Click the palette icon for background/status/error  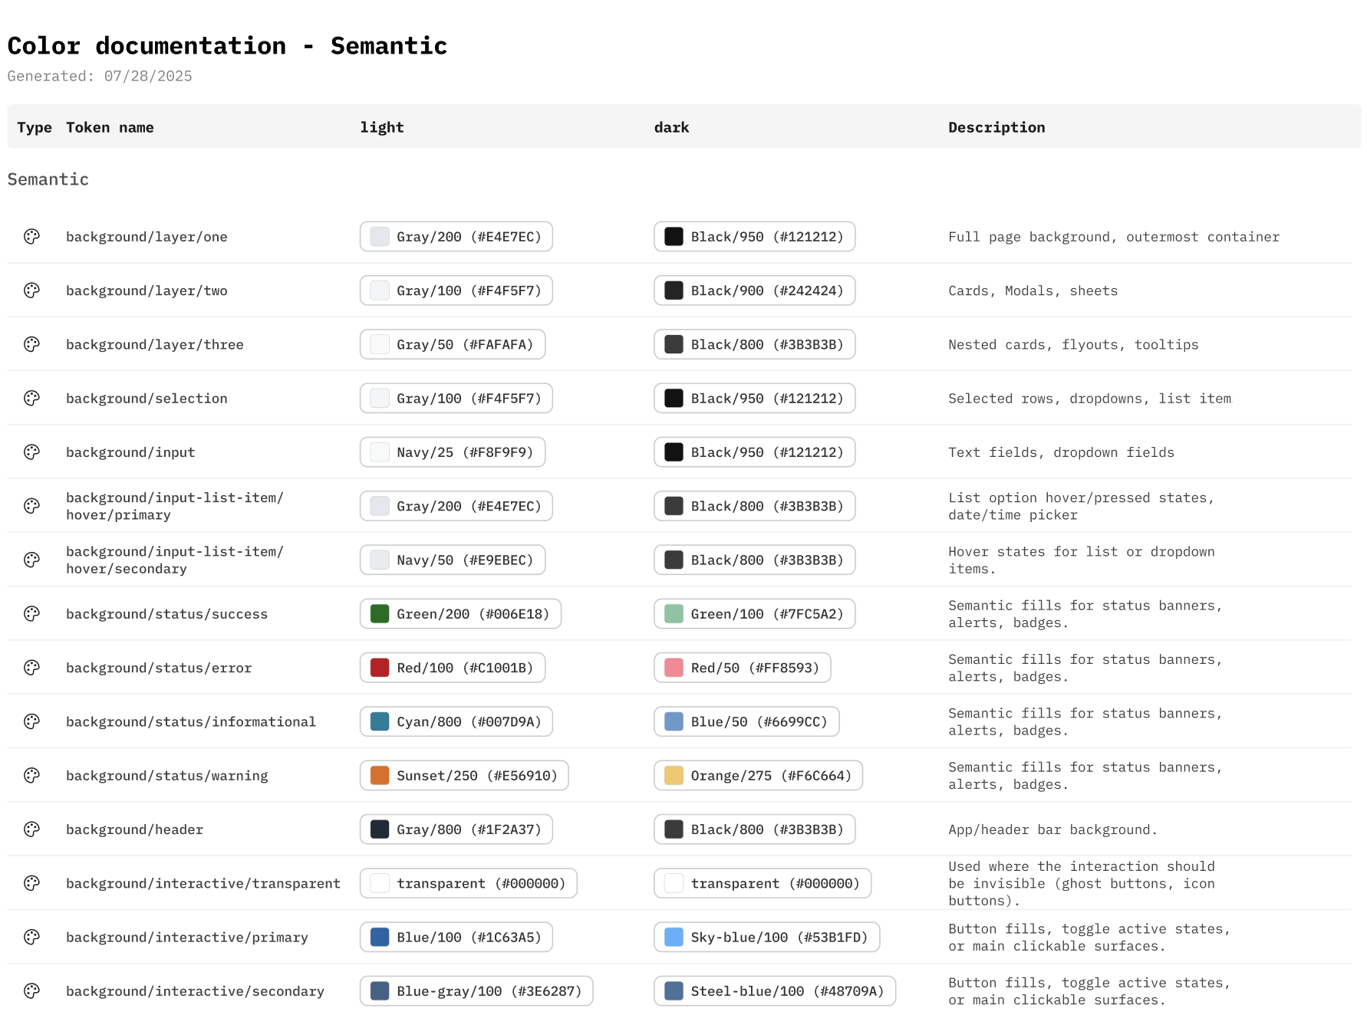point(31,668)
